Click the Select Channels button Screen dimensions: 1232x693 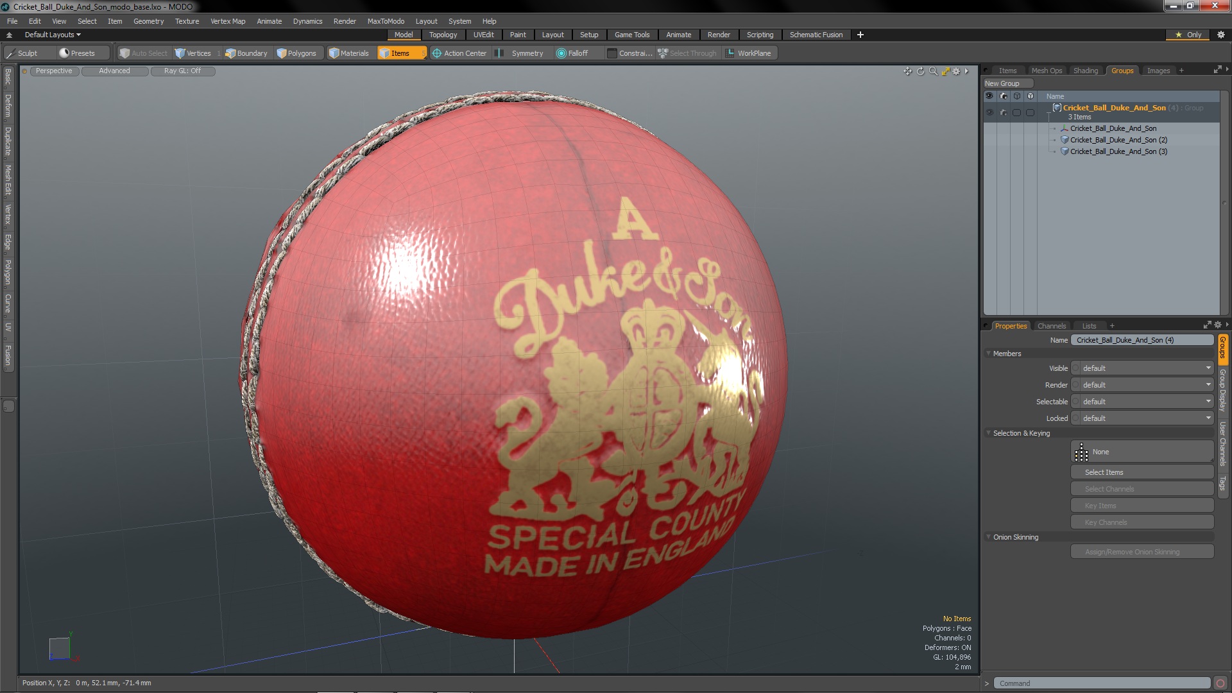pos(1142,489)
